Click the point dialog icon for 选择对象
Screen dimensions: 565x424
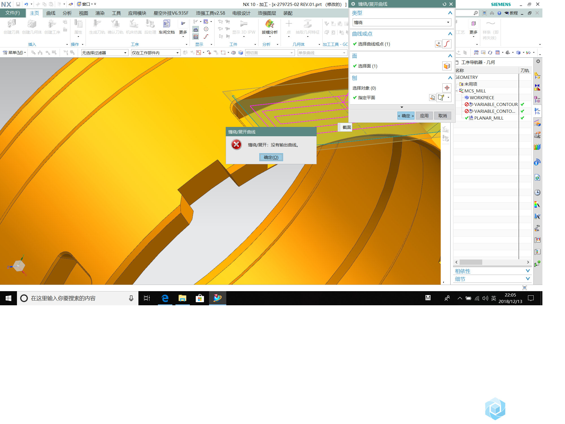pyautogui.click(x=447, y=88)
